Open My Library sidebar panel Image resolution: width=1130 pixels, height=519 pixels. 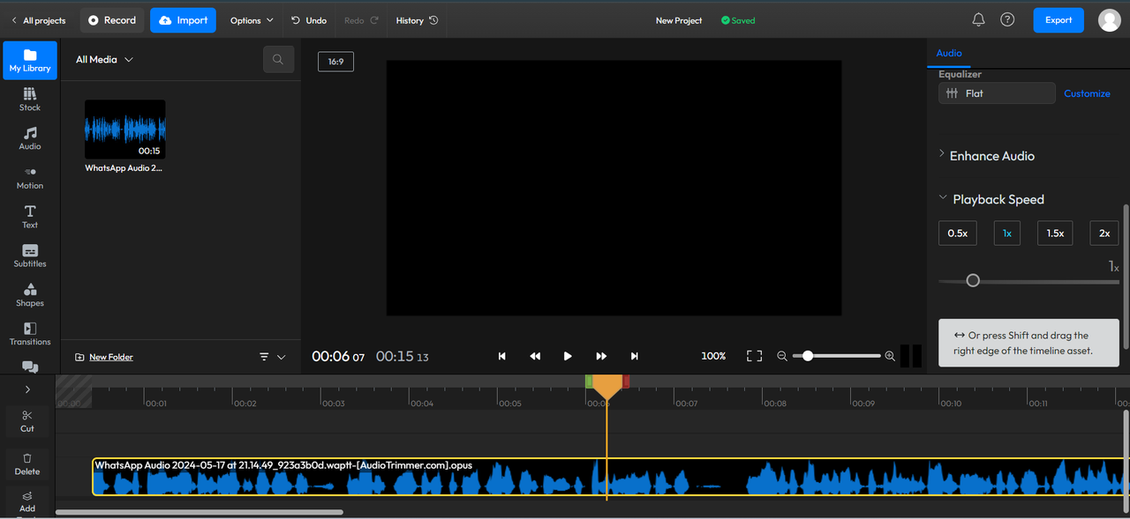click(x=30, y=60)
